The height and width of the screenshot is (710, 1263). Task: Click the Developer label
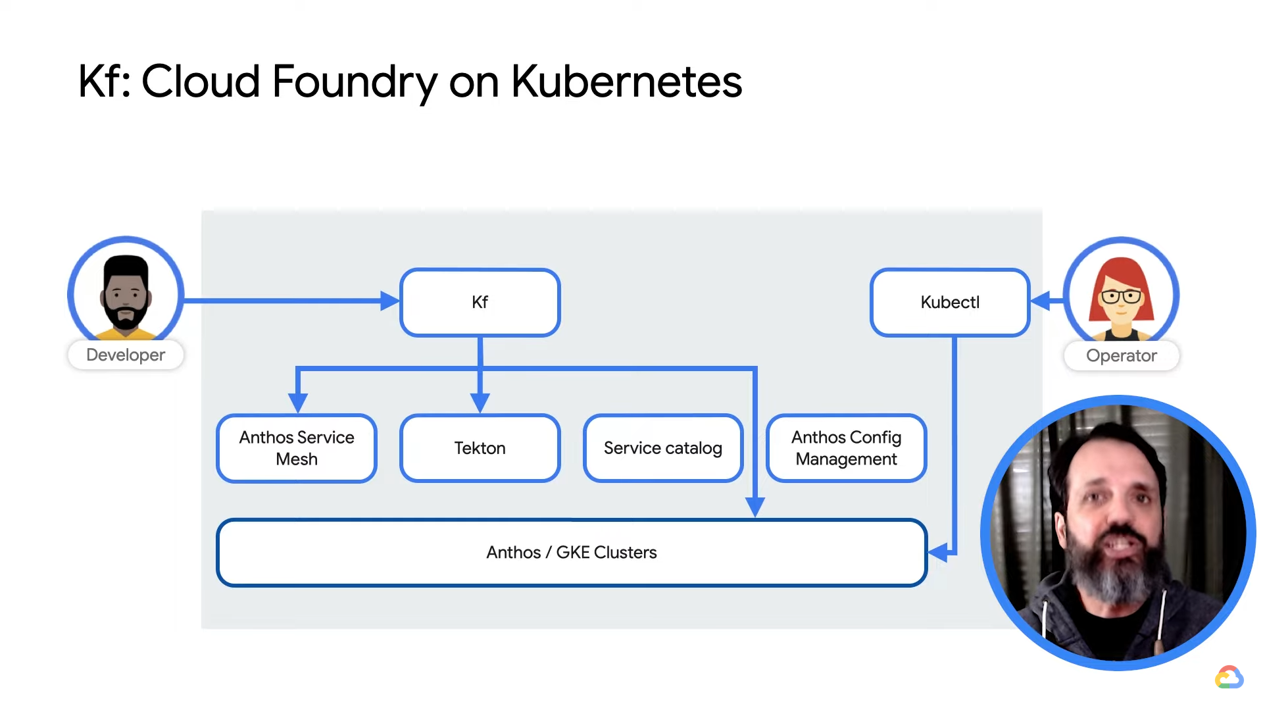[x=126, y=355]
